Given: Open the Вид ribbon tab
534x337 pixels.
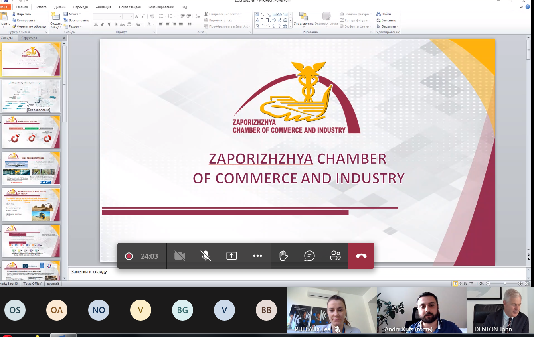Looking at the screenshot, I should pyautogui.click(x=184, y=7).
